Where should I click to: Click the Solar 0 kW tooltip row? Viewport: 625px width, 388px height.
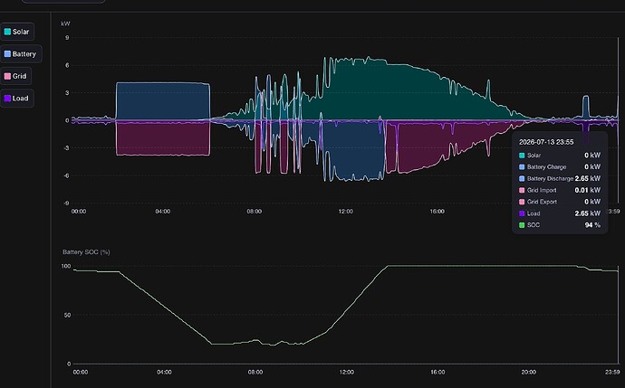(x=560, y=156)
